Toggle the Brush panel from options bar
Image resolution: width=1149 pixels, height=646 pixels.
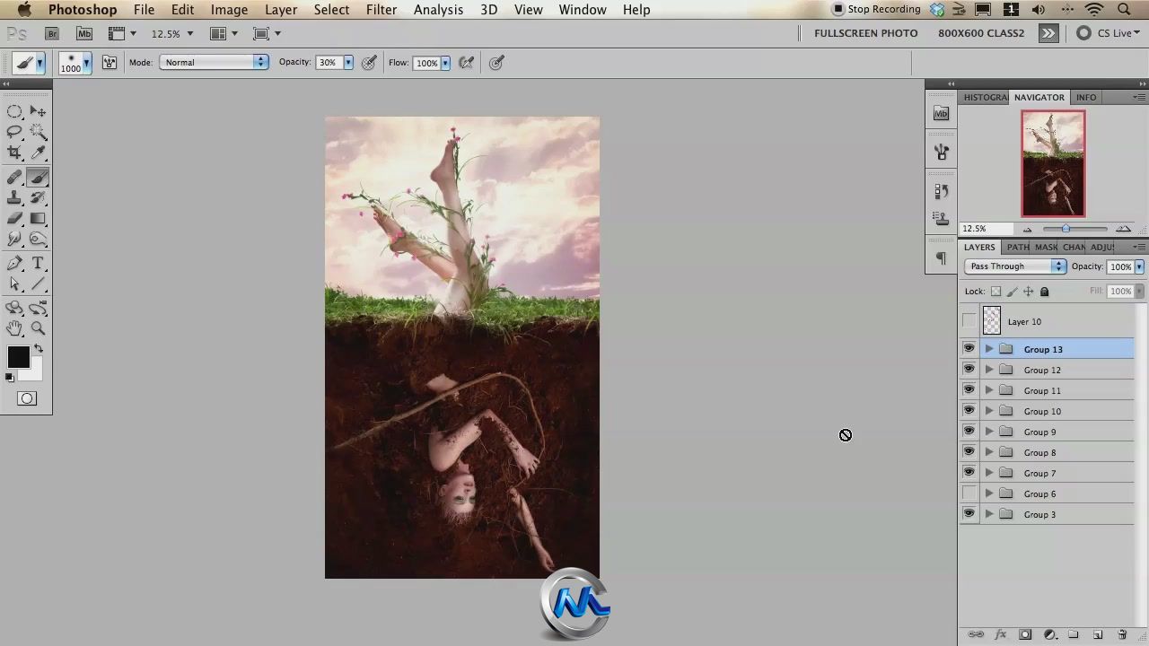click(x=110, y=63)
